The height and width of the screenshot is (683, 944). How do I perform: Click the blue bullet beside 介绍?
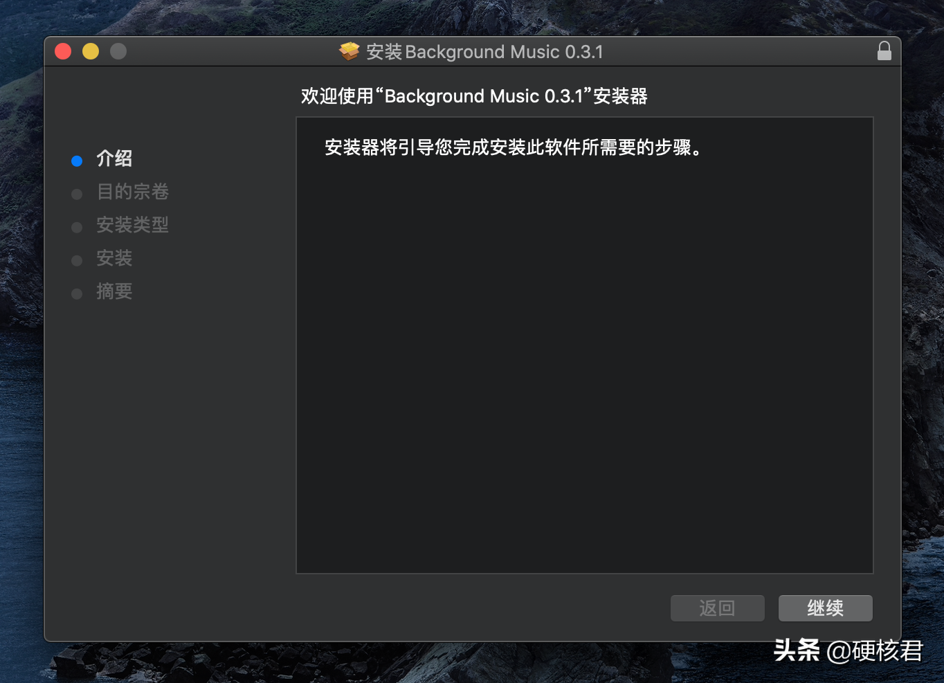tap(77, 161)
